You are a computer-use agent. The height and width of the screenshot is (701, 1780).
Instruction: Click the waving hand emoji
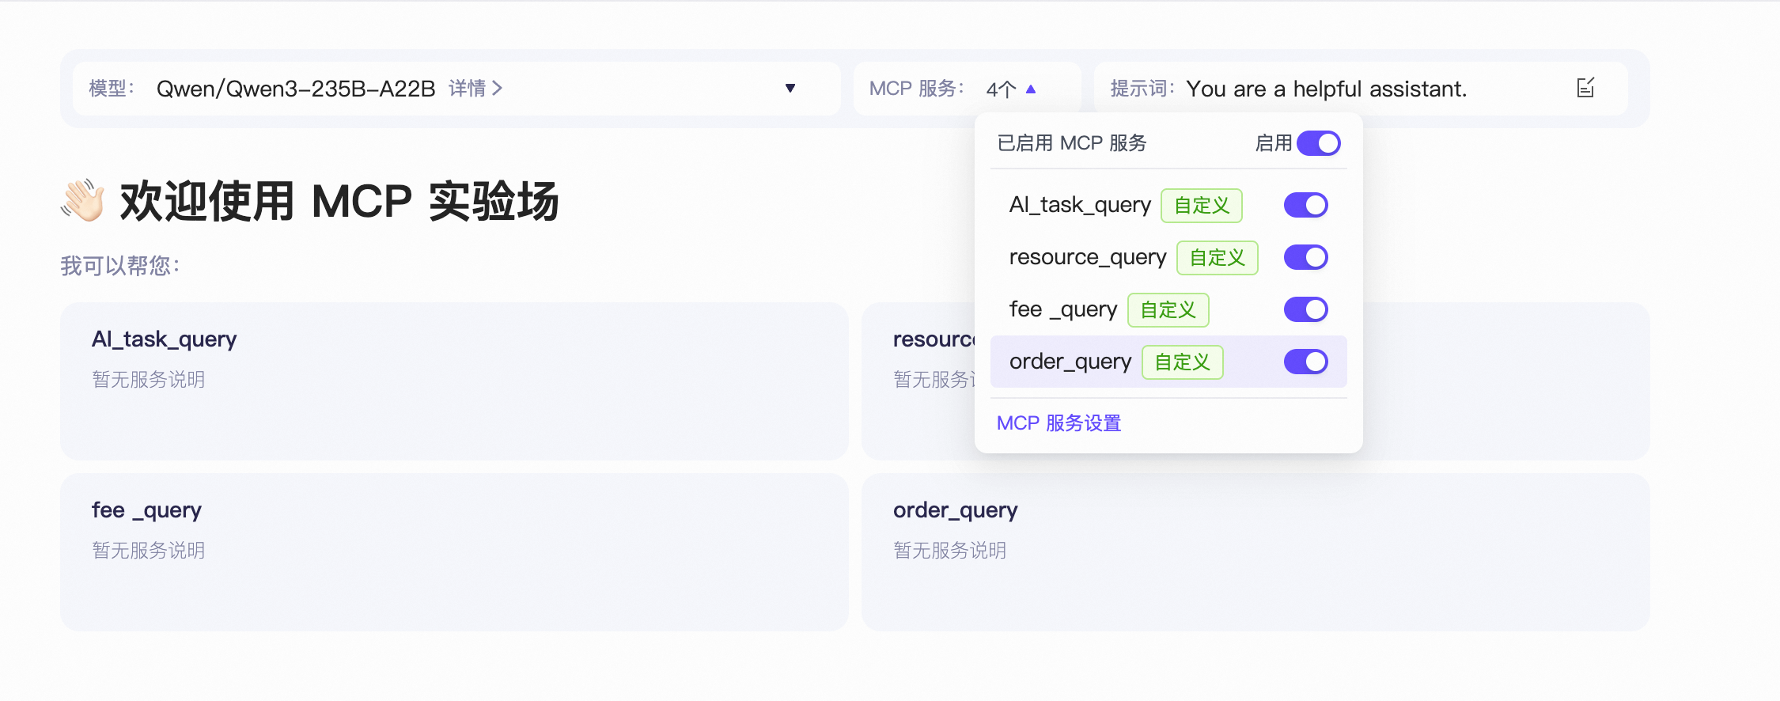pyautogui.click(x=83, y=200)
